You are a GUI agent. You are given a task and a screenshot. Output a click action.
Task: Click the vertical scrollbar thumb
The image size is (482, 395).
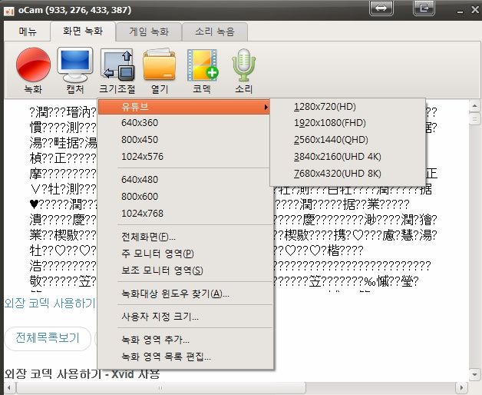474,119
